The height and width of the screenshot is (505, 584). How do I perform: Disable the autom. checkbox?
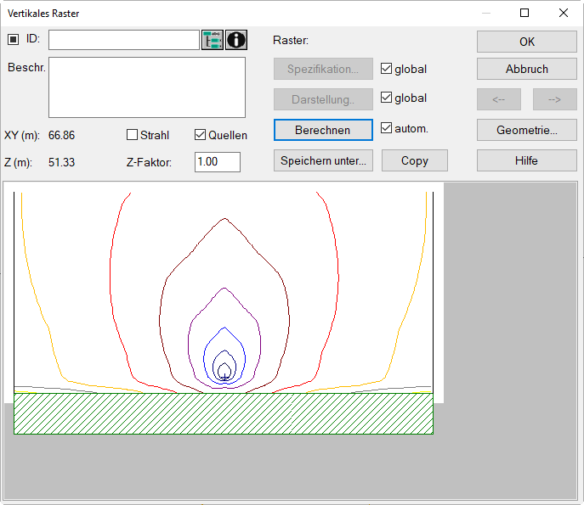tap(386, 128)
